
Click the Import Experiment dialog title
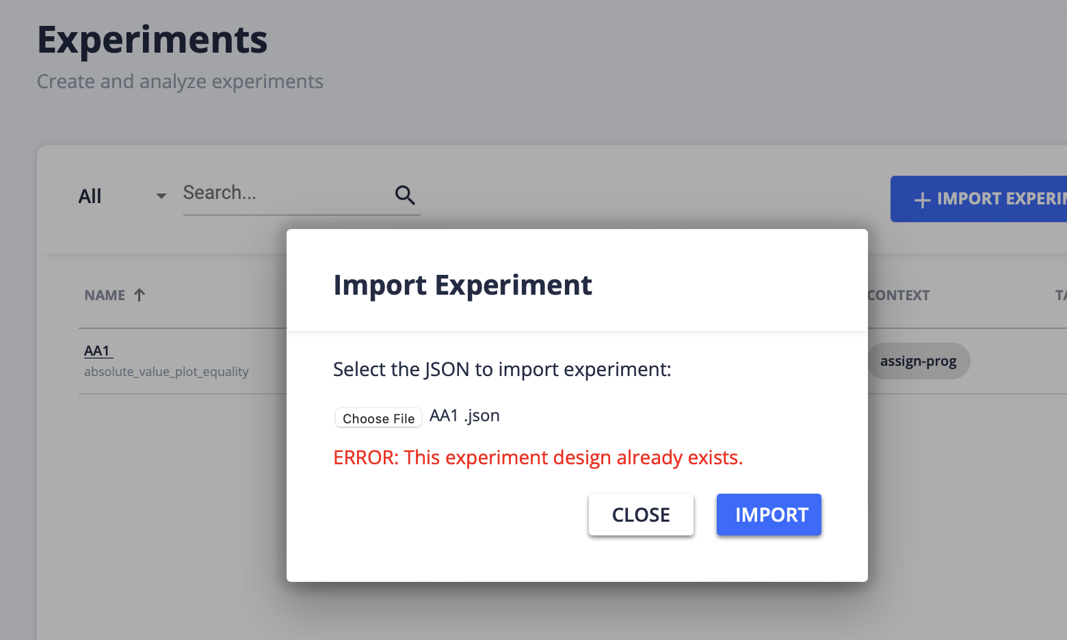point(462,285)
